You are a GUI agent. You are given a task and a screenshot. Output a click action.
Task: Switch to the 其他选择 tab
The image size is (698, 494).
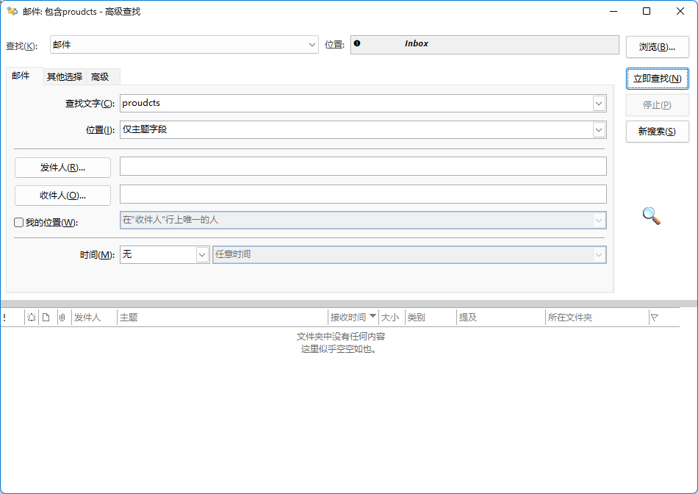click(x=65, y=77)
